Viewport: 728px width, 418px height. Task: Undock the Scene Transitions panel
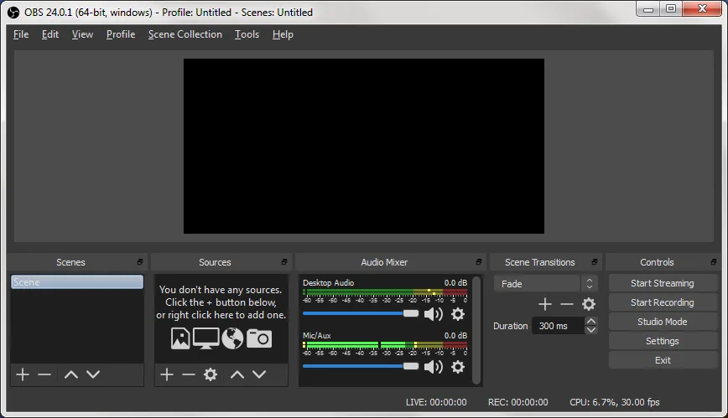pyautogui.click(x=595, y=262)
